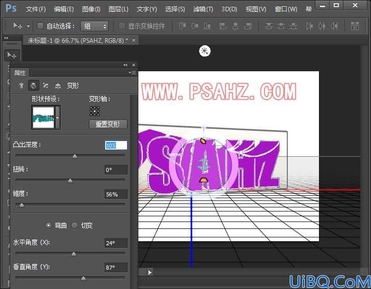Click the infinite light widget on canvas

pyautogui.click(x=205, y=51)
